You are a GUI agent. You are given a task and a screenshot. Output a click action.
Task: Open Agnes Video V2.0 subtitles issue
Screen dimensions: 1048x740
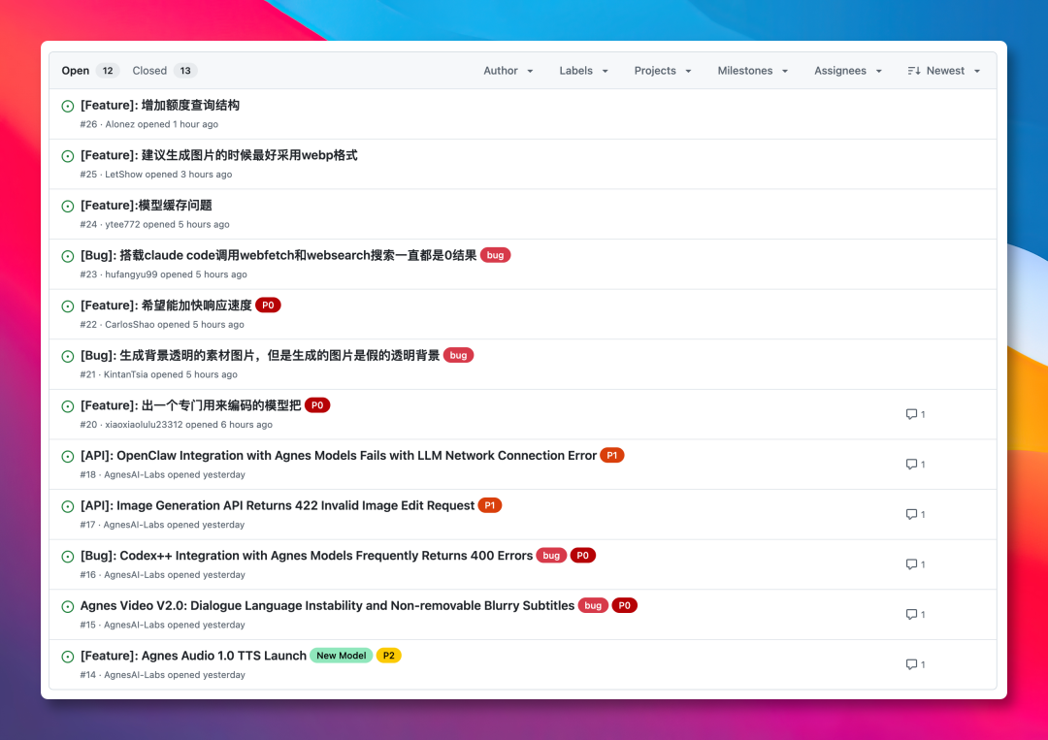click(x=327, y=606)
